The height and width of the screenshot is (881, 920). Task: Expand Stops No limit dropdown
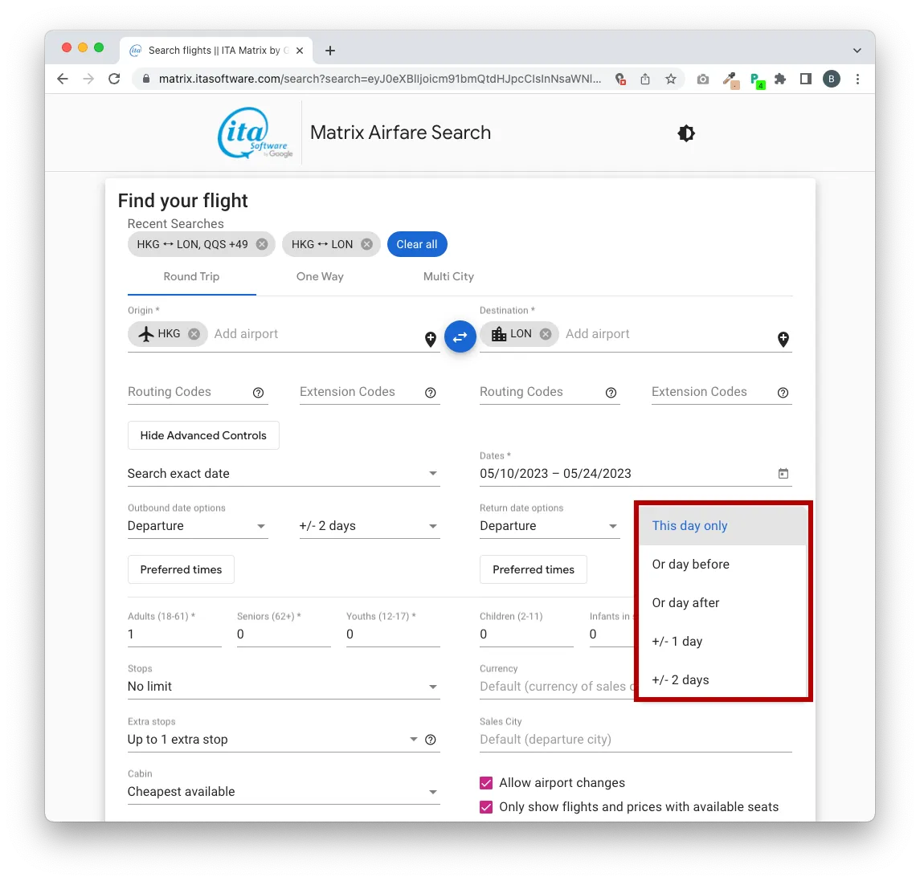coord(284,687)
